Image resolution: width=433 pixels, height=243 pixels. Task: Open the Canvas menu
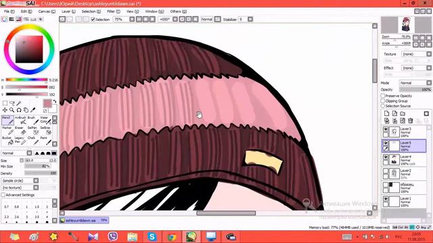pyautogui.click(x=47, y=11)
